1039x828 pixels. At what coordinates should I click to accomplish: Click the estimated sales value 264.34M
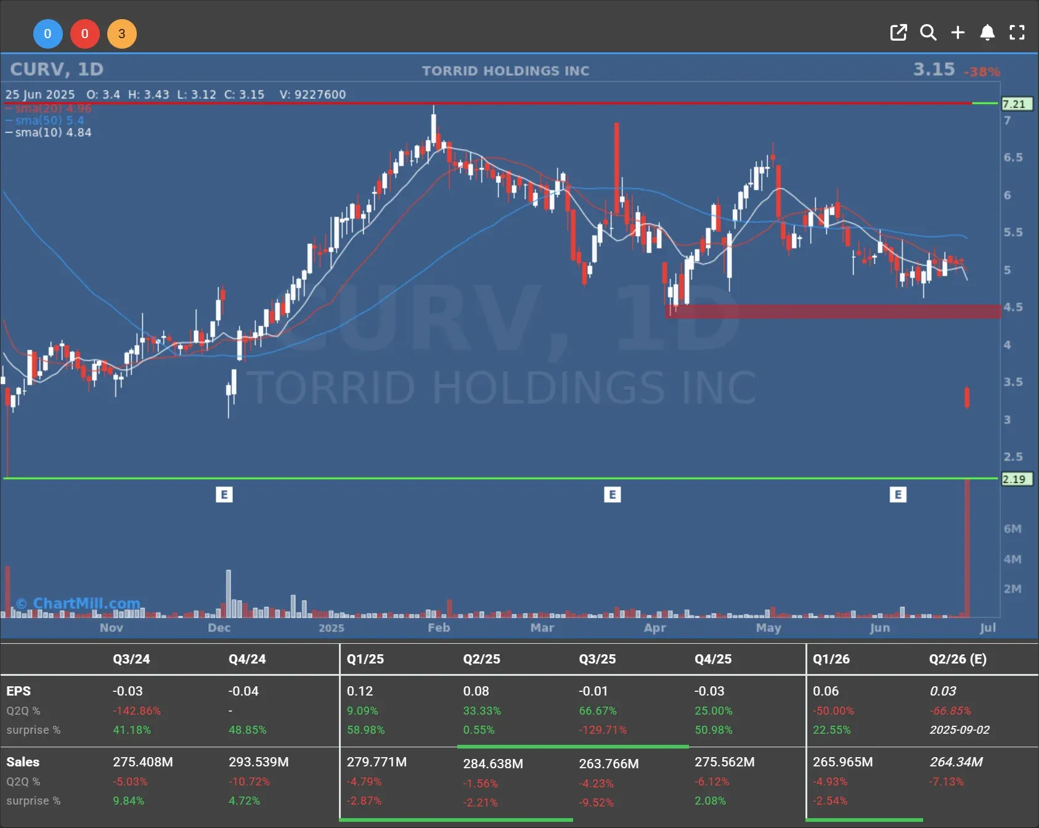click(956, 762)
